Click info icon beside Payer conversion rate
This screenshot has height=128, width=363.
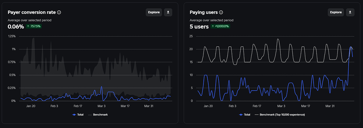pyautogui.click(x=59, y=13)
